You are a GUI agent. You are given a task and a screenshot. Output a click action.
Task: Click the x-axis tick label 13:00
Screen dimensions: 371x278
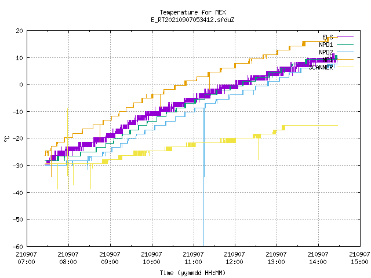point(276,262)
